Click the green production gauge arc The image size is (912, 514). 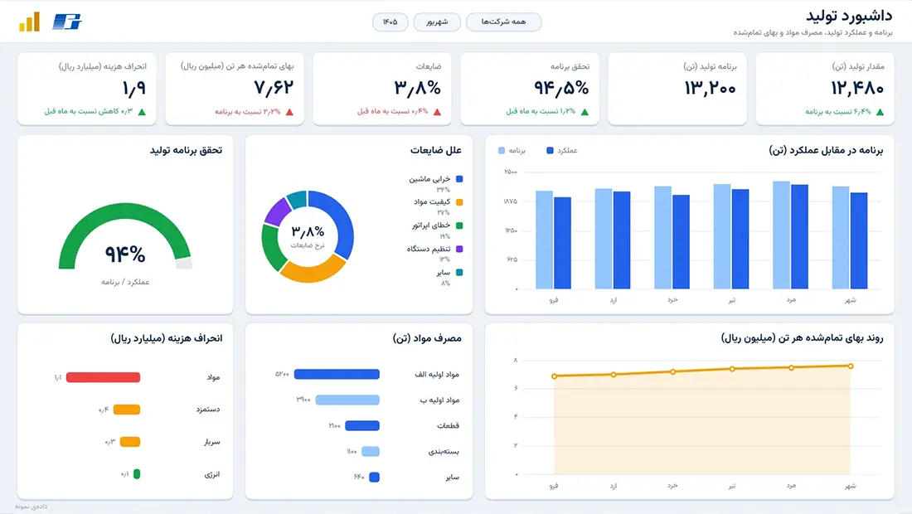click(124, 211)
